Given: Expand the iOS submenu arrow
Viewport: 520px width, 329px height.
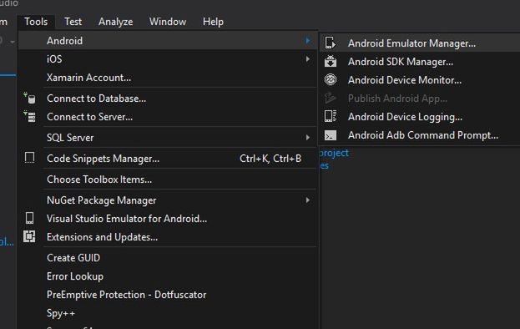Looking at the screenshot, I should (308, 59).
